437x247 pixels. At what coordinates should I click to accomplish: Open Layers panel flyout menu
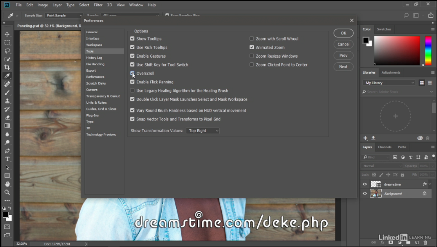coord(433,147)
